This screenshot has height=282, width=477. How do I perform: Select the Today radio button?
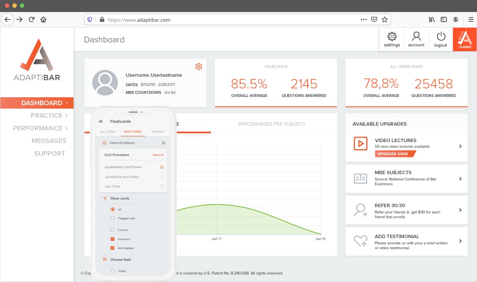(x=113, y=271)
